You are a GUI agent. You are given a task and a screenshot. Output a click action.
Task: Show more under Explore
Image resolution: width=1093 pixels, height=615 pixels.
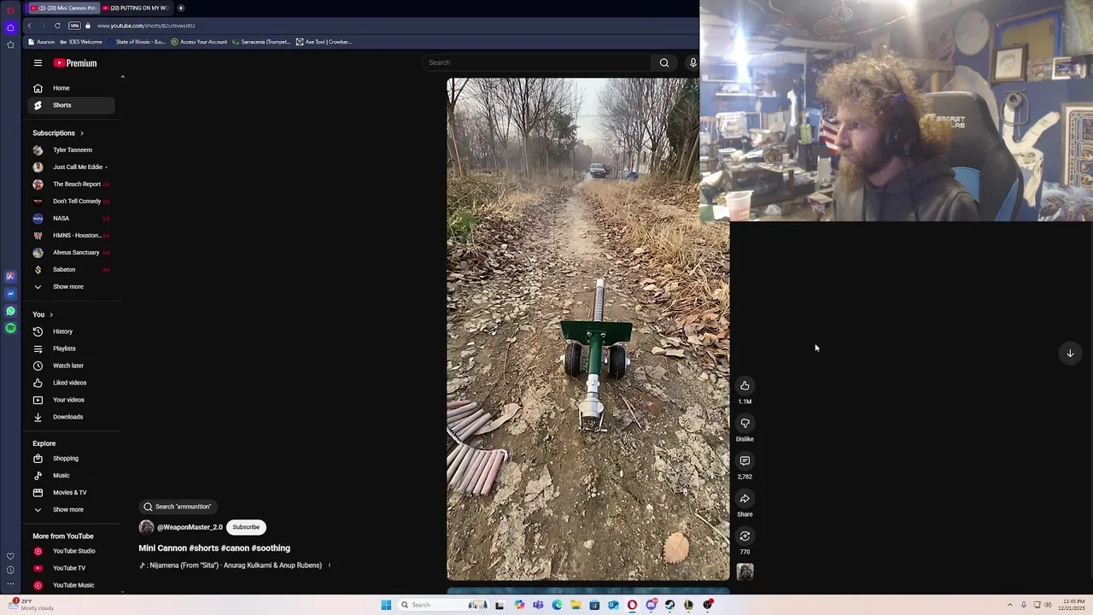[72, 510]
